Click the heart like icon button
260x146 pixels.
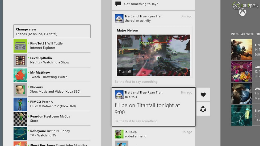[x=203, y=95]
